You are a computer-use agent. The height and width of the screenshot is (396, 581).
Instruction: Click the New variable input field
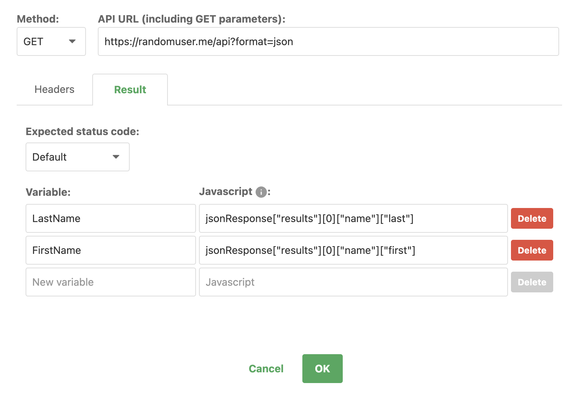pyautogui.click(x=110, y=282)
